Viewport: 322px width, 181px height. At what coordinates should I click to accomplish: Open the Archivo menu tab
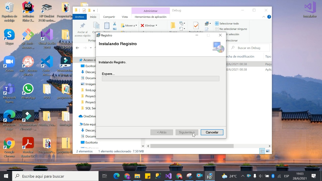(79, 17)
